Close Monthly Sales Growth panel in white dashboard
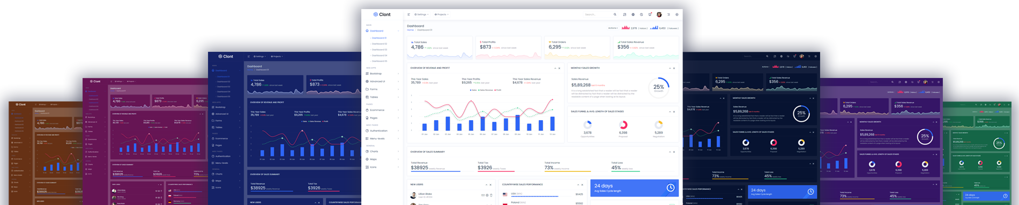This screenshot has height=205, width=1019. (674, 68)
